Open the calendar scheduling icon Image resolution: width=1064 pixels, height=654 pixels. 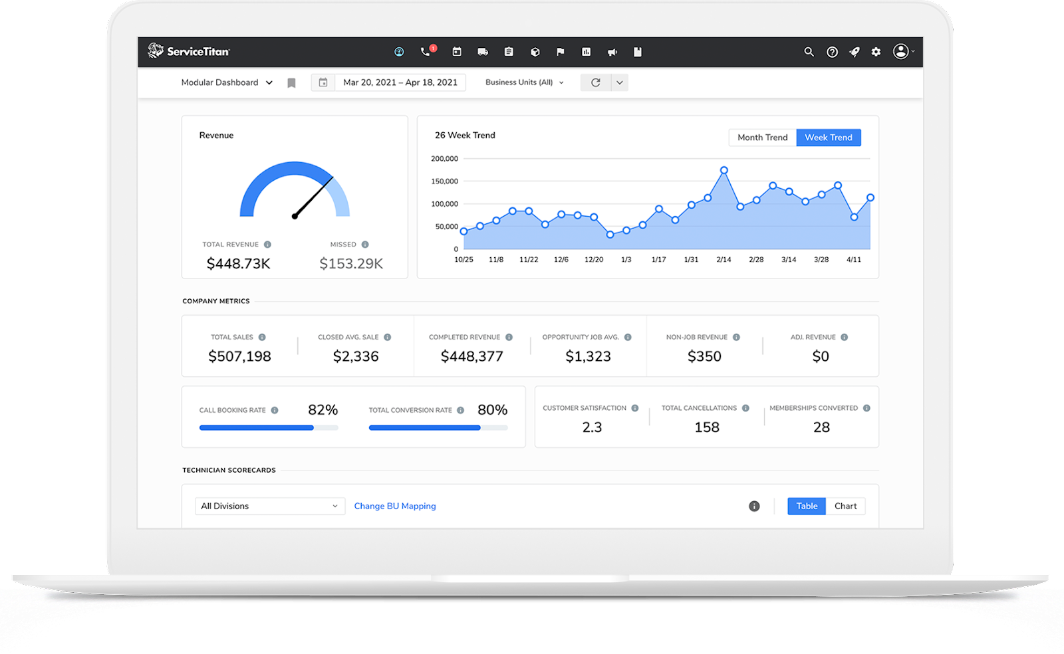(x=457, y=51)
